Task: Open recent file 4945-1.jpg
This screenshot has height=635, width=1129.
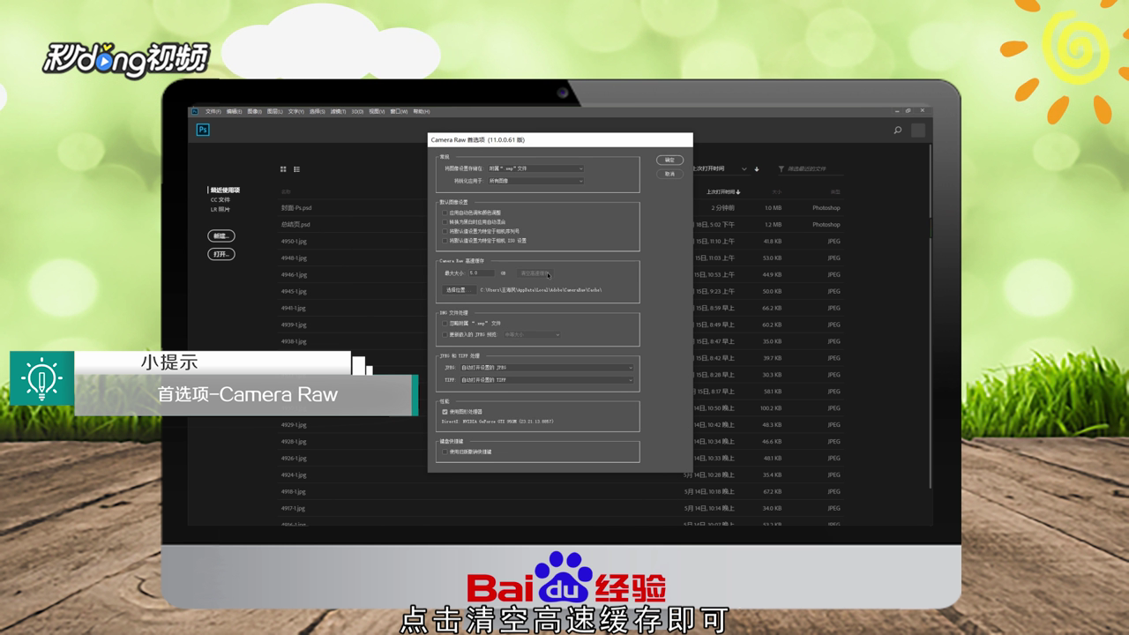Action: pos(294,292)
